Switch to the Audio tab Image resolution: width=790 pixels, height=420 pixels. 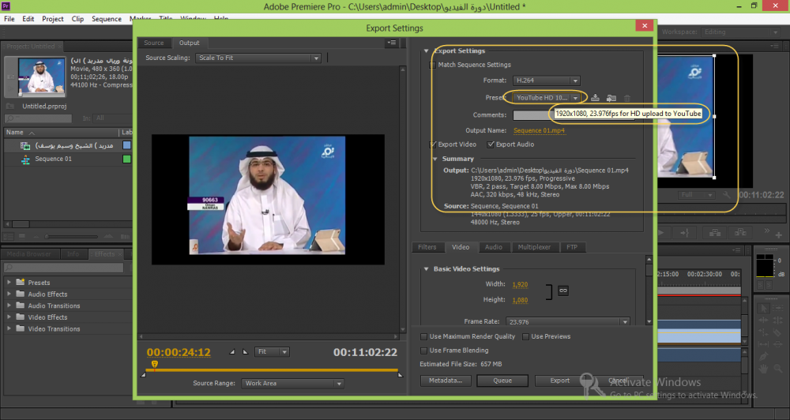[493, 247]
